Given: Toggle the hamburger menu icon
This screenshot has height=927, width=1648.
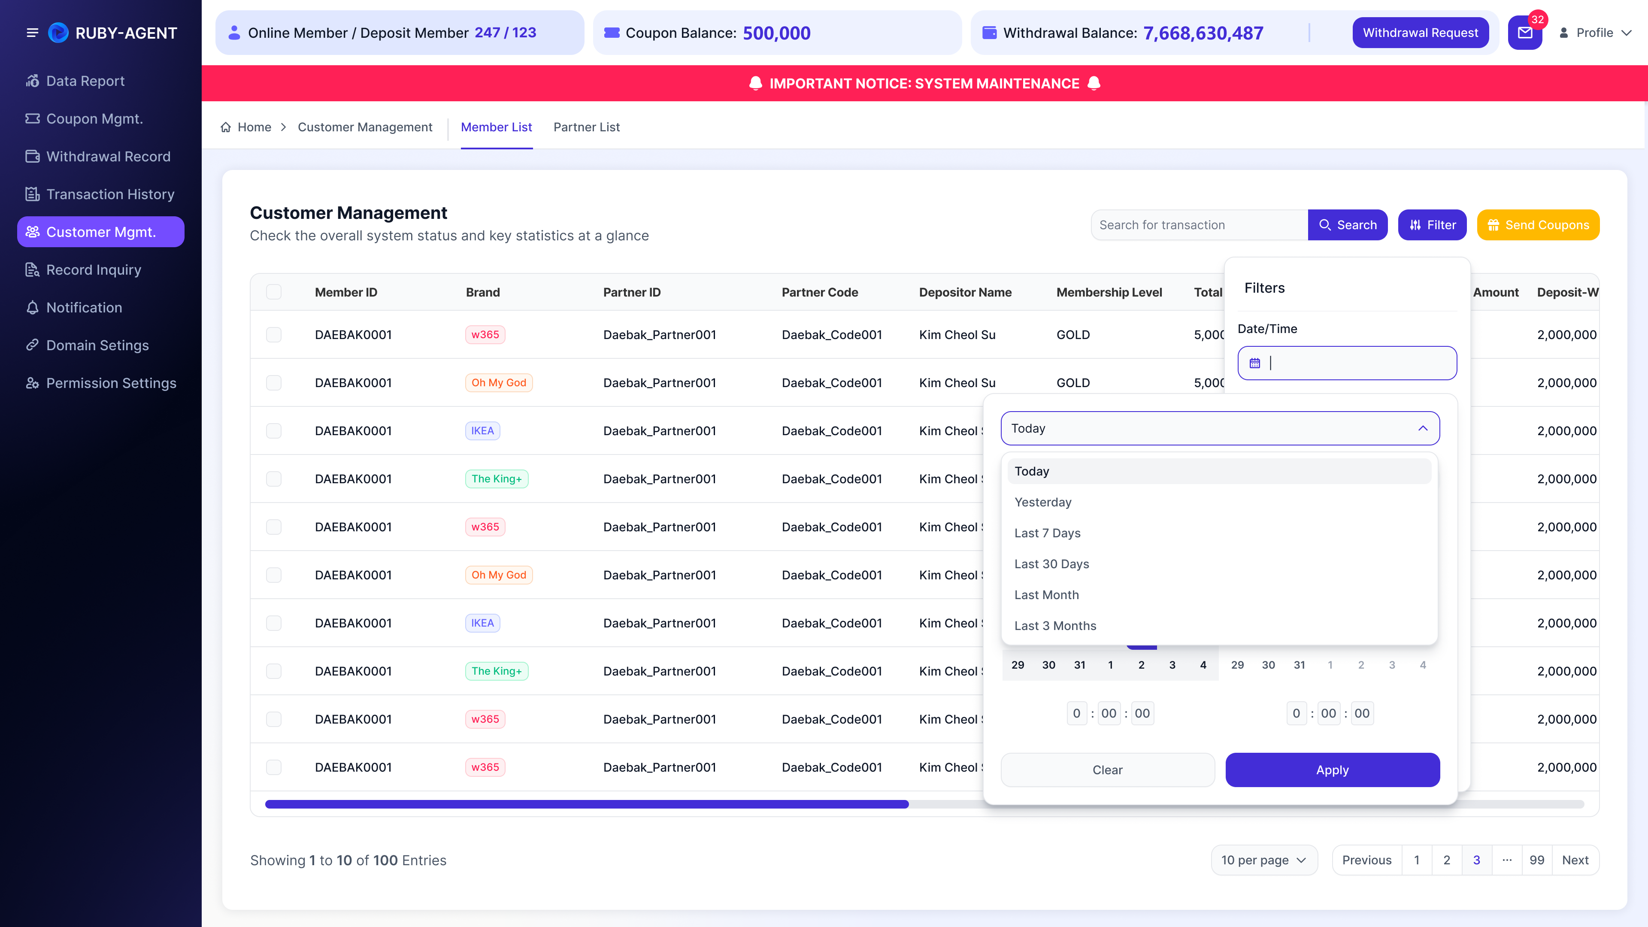Looking at the screenshot, I should [x=32, y=33].
